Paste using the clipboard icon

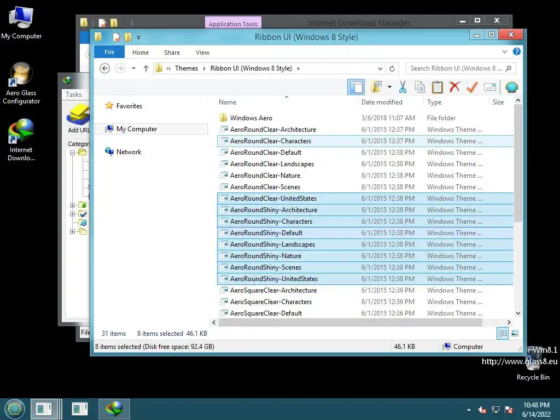coord(437,87)
